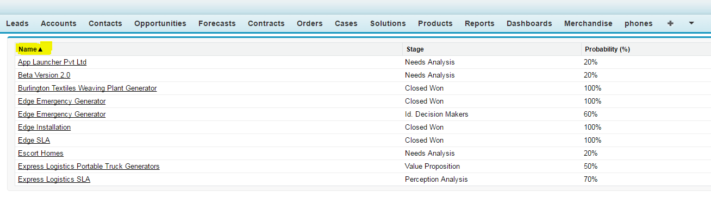
Task: Click 100% probability for Burlington Textiles
Action: [592, 88]
